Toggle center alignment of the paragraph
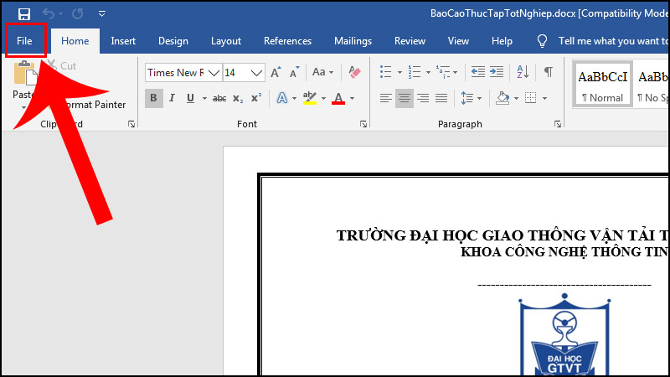670x377 pixels. 405,99
